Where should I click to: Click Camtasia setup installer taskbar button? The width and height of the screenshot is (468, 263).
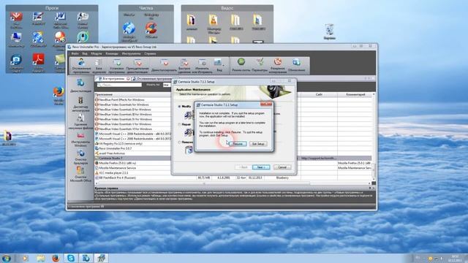tap(101, 258)
